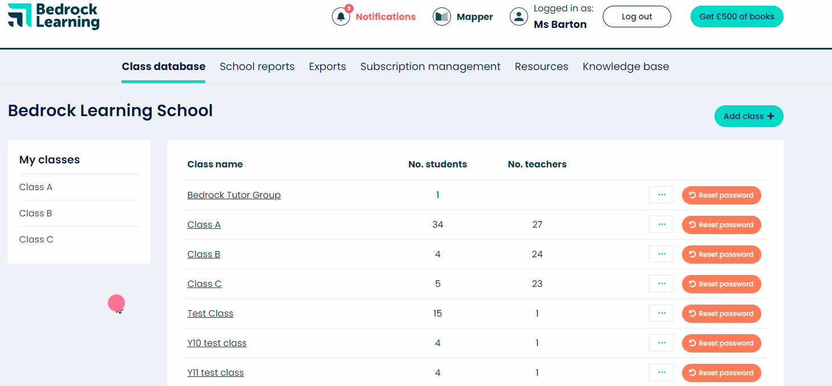Open the notifications bell icon
Screen dimensions: 832x386
[x=341, y=17]
